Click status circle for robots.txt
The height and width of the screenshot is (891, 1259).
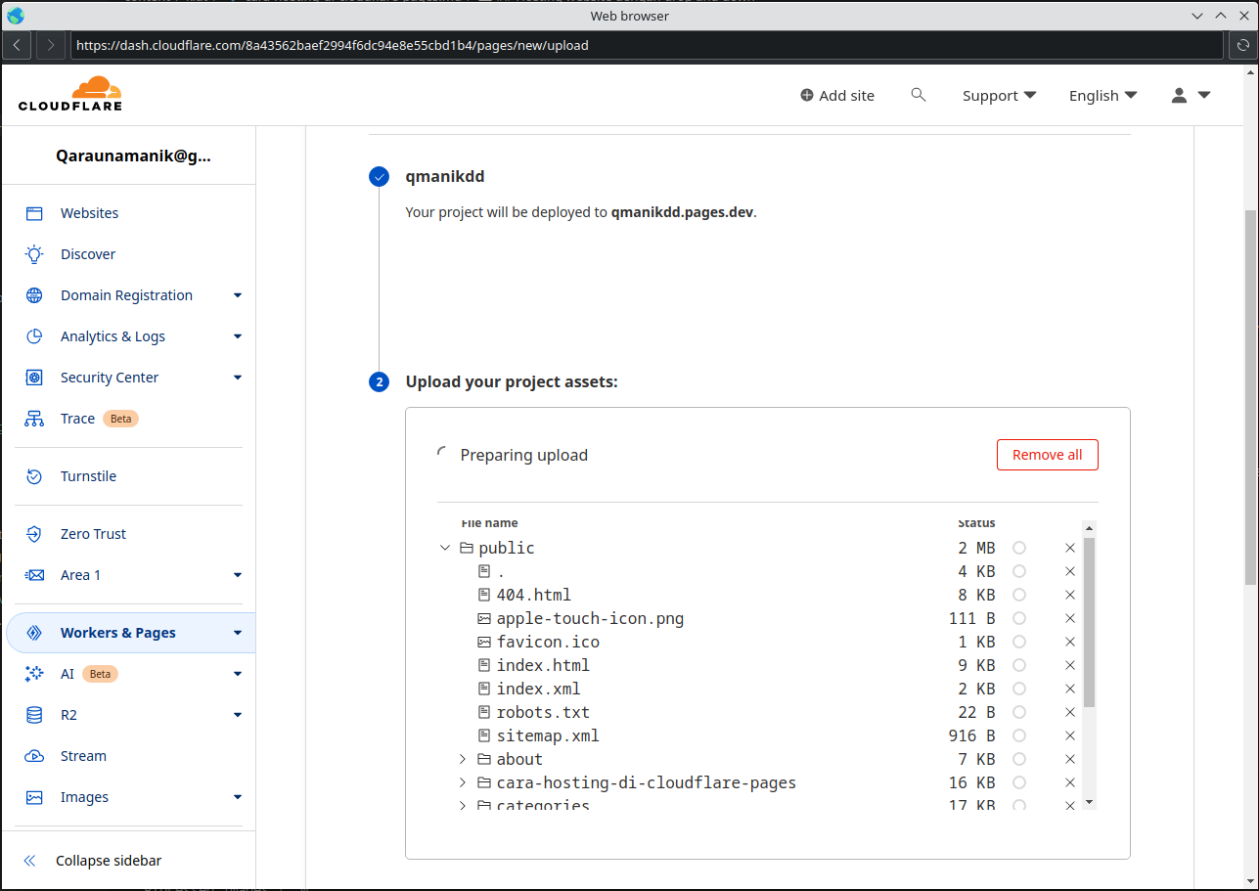pyautogui.click(x=1019, y=712)
